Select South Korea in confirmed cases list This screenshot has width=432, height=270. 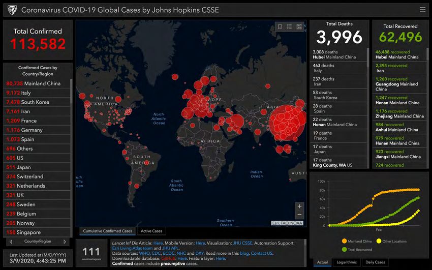coord(37,102)
